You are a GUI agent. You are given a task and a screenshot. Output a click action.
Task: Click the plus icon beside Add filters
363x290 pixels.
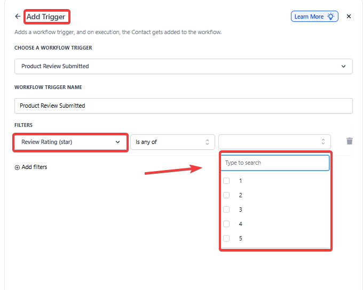click(x=17, y=167)
